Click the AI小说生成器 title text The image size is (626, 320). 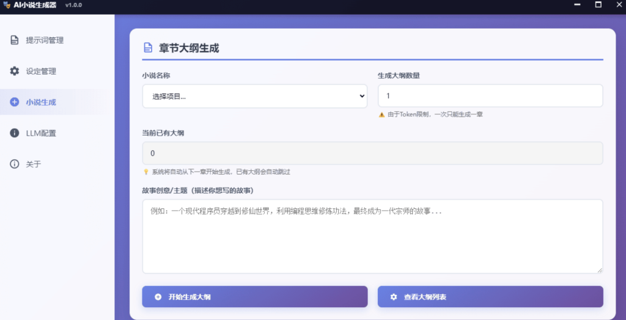(x=35, y=5)
